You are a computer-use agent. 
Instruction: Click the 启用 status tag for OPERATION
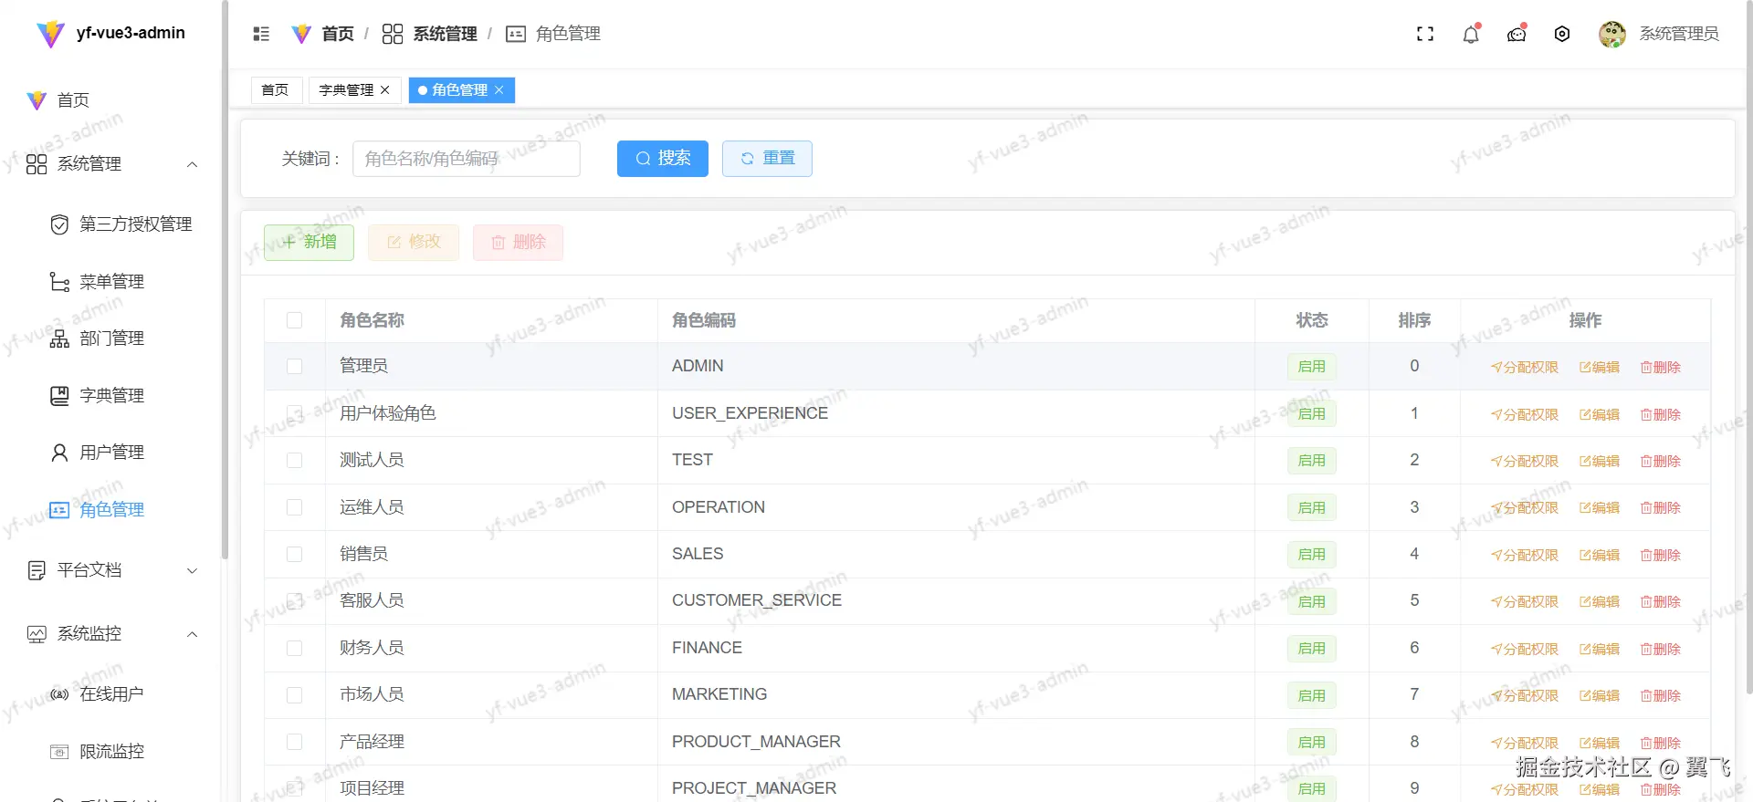(x=1312, y=507)
